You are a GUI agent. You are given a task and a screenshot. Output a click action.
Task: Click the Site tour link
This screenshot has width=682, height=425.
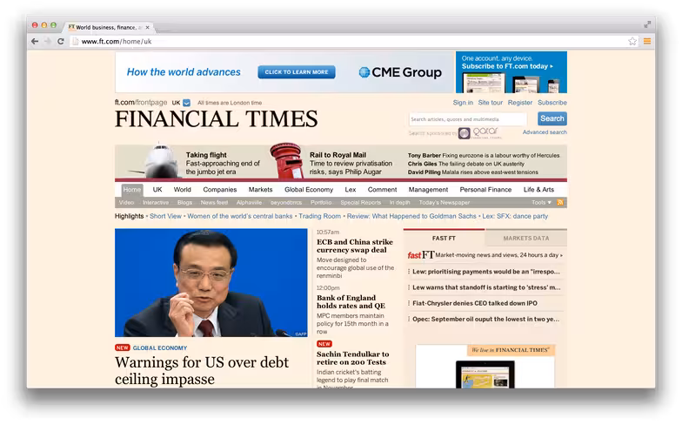point(491,103)
